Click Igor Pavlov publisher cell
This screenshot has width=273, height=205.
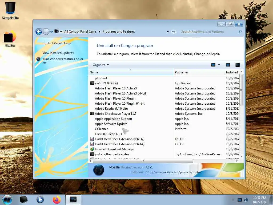[x=183, y=83]
